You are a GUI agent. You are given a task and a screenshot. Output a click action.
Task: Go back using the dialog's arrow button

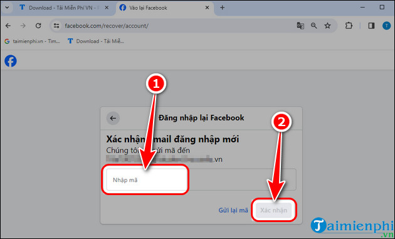click(x=113, y=118)
